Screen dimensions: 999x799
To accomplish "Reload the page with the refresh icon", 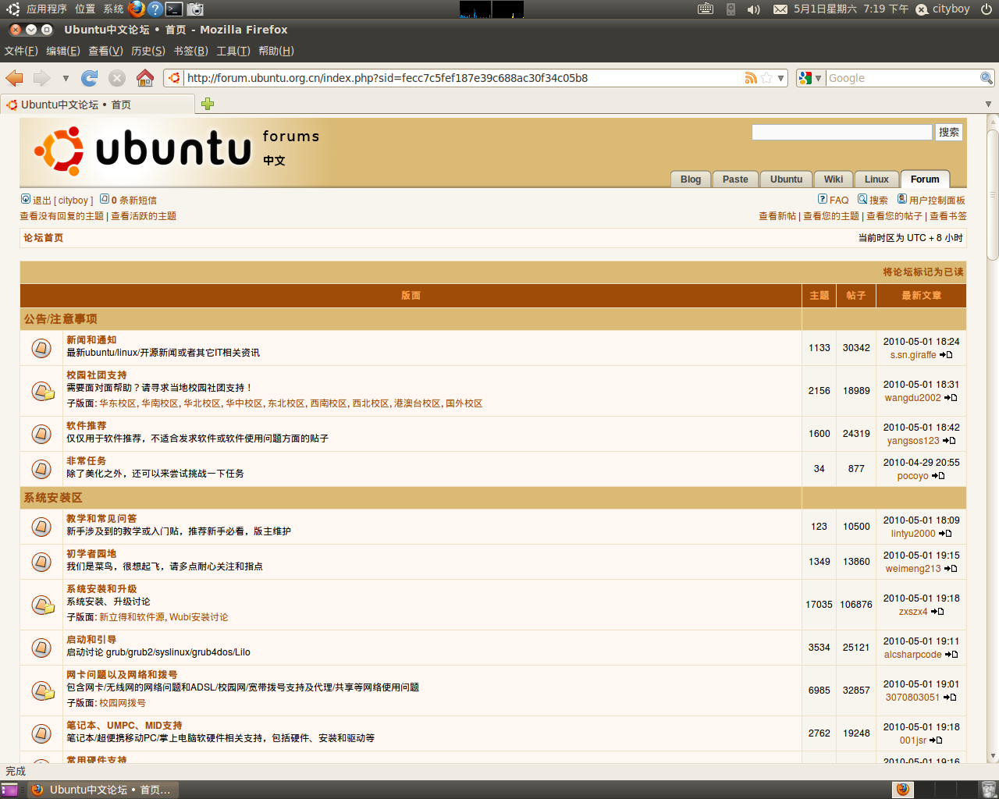I will [90, 78].
